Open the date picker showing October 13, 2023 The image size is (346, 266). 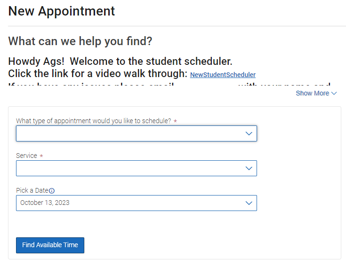tap(137, 203)
